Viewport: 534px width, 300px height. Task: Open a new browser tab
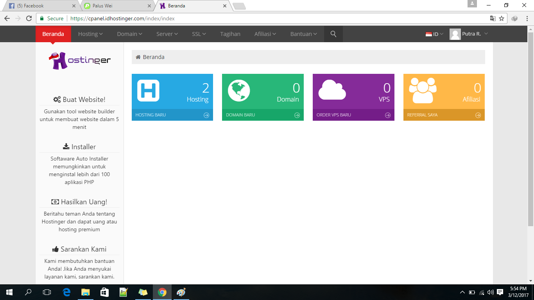click(239, 6)
